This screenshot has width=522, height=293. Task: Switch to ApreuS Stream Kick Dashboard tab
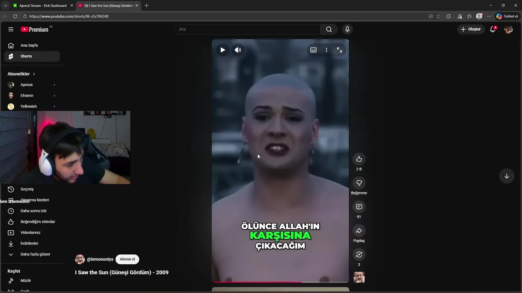point(43,6)
